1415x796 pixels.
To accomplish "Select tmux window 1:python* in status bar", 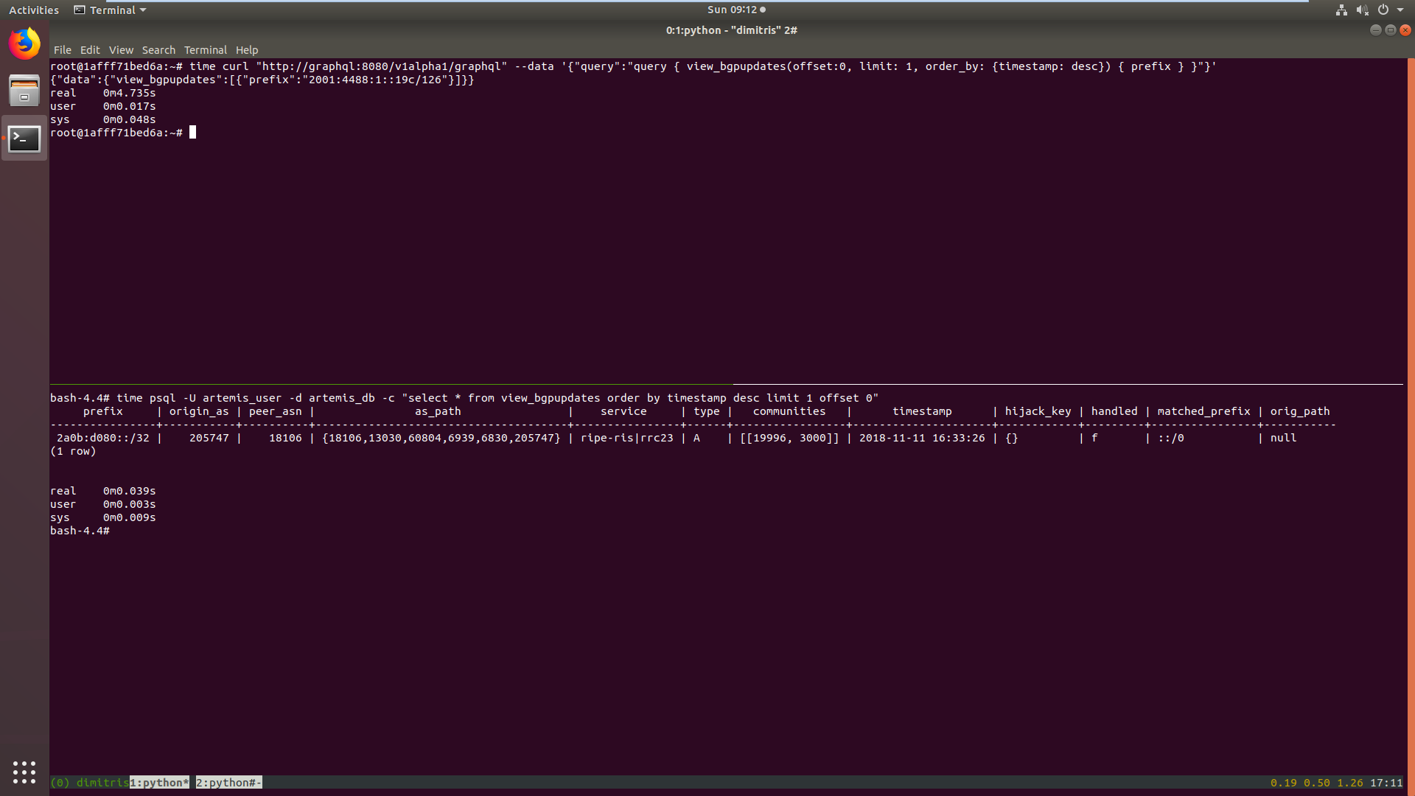I will pyautogui.click(x=159, y=783).
